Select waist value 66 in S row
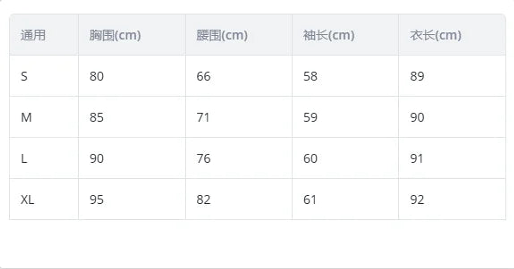The image size is (514, 269). click(203, 76)
